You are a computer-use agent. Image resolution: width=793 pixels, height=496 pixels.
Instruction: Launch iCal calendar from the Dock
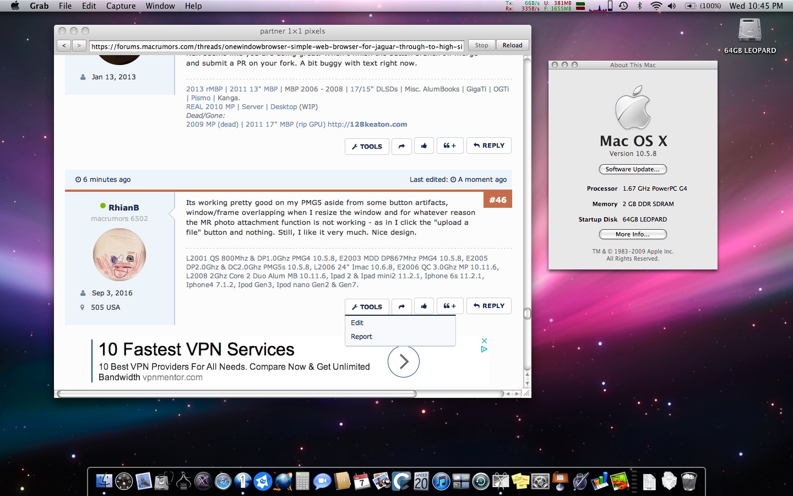[362, 481]
